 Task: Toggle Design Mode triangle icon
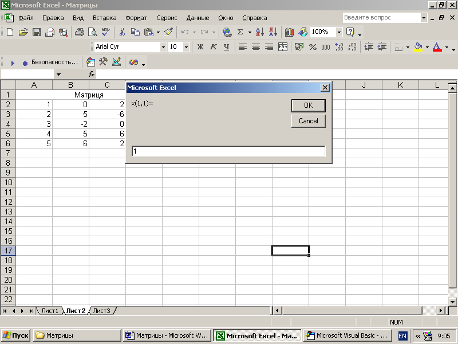tap(117, 62)
